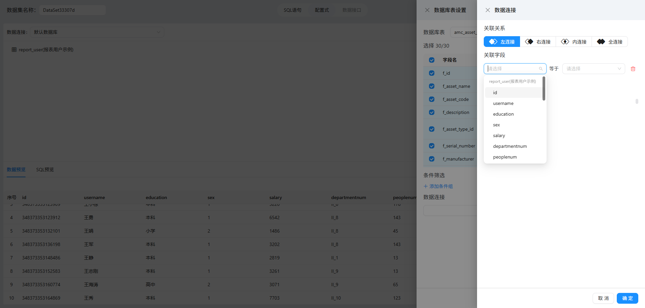Viewport: 645px width, 308px height.
Task: Click the table icon beside report_user
Action: (14, 50)
